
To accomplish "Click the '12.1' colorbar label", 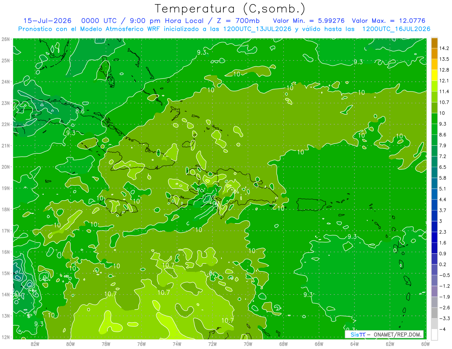I will 444,81.
